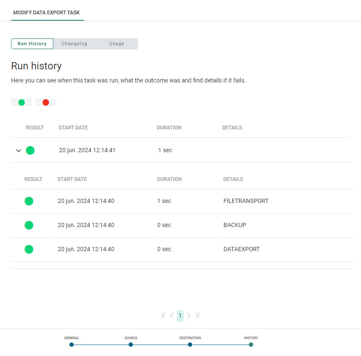361x356 pixels.
Task: Jump to the Source step dot
Action: click(131, 345)
